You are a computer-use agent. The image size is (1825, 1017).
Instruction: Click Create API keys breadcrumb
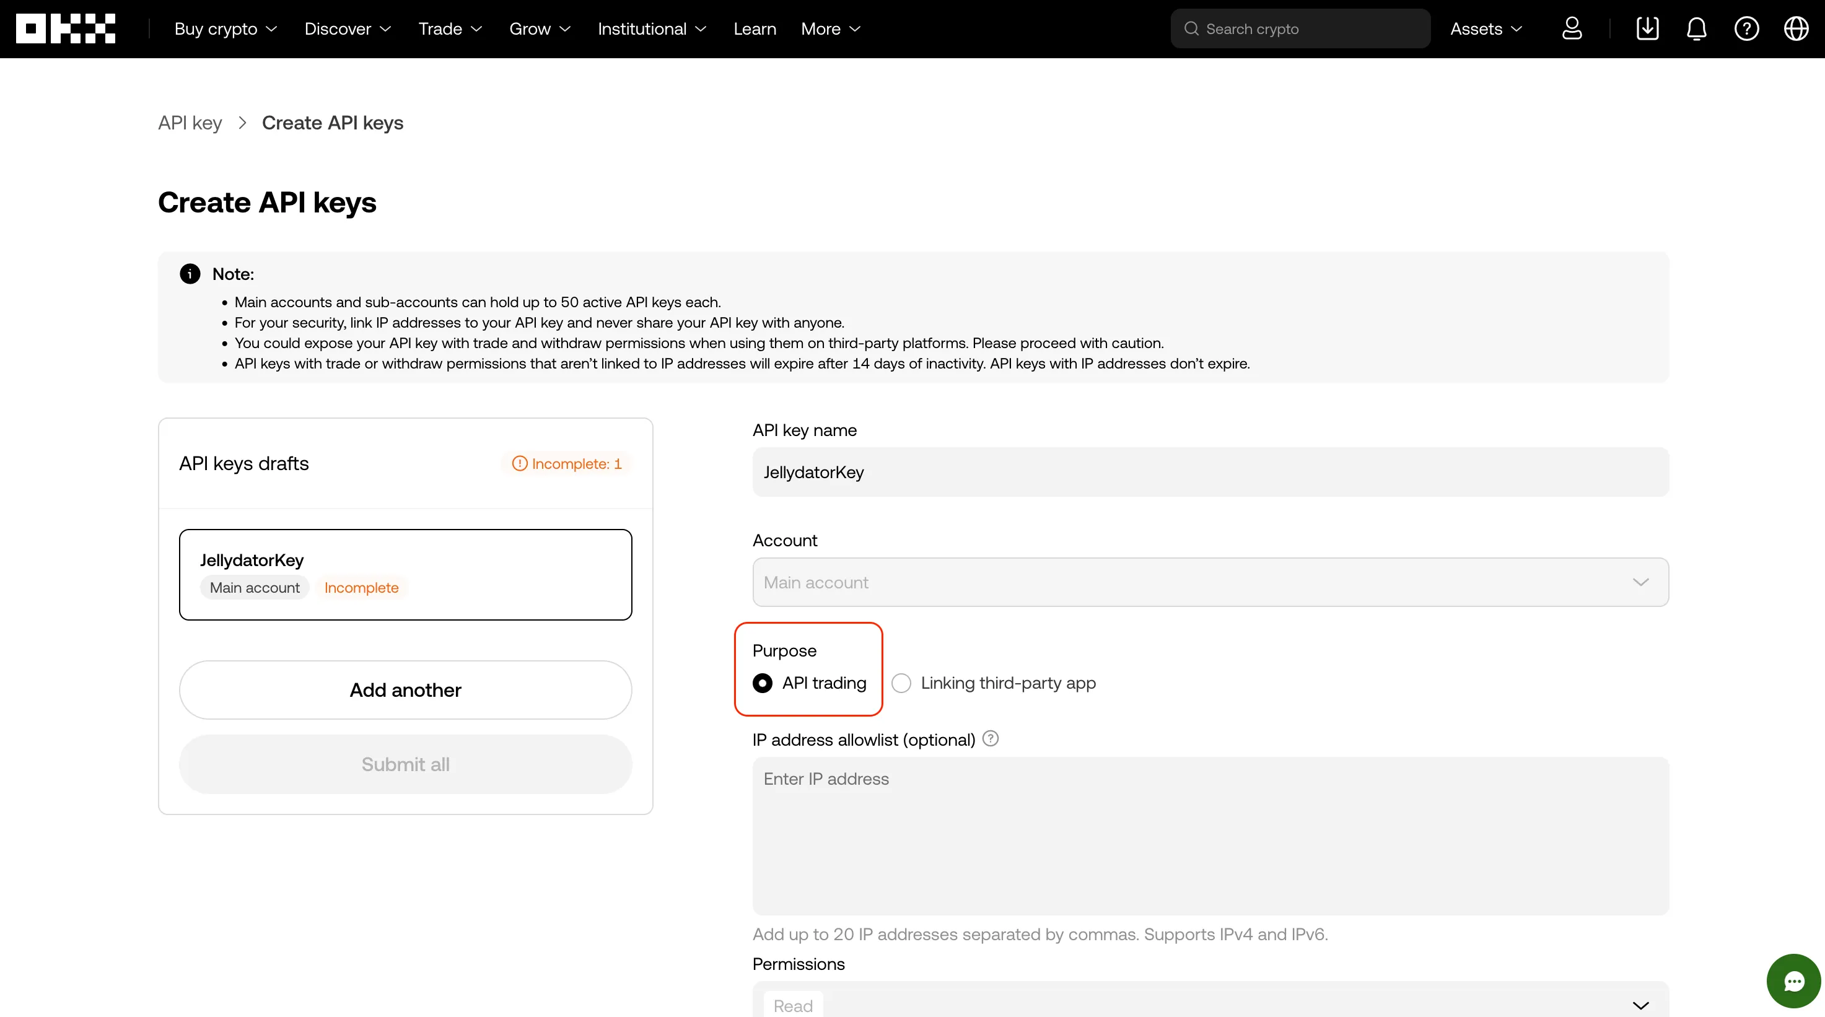click(332, 123)
